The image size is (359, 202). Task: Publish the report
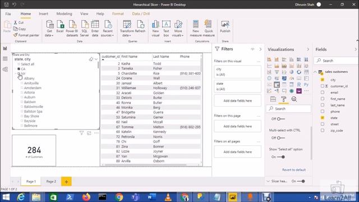coord(225,26)
